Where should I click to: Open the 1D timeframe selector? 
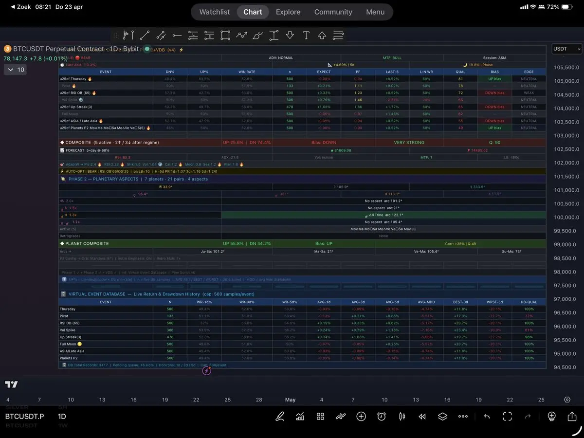point(62,417)
